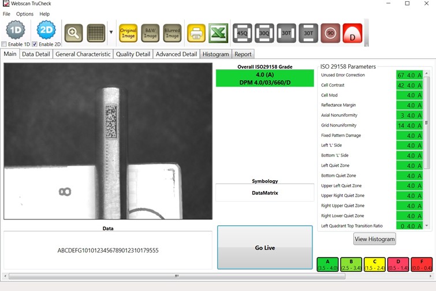Toggle the grid overlay icon

pyautogui.click(x=96, y=33)
